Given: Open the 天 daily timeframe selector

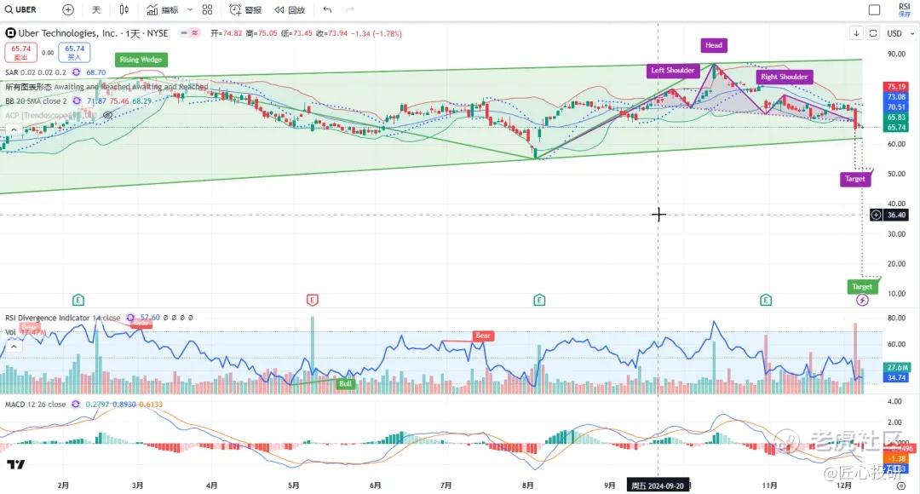Looking at the screenshot, I should coord(96,9).
